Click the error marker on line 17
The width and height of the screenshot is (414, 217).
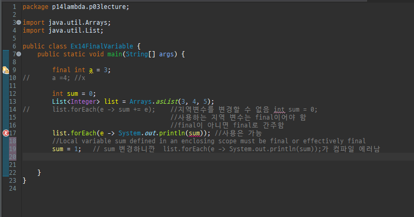click(x=6, y=133)
